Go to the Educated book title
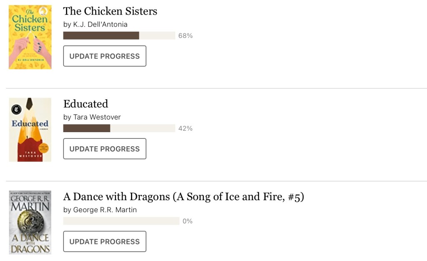The width and height of the screenshot is (427, 261). pyautogui.click(x=85, y=104)
